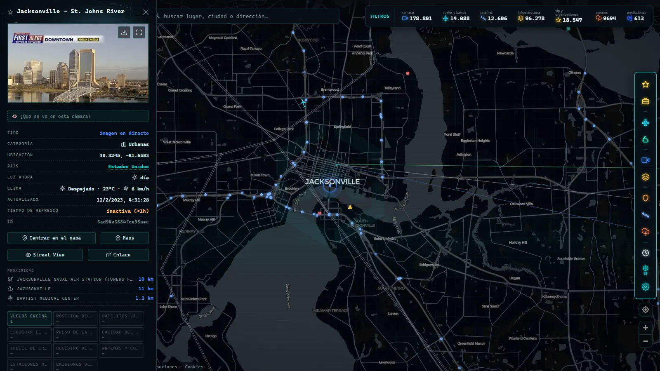Zoom out of the map
Viewport: 660px width, 371px height.
[646, 341]
